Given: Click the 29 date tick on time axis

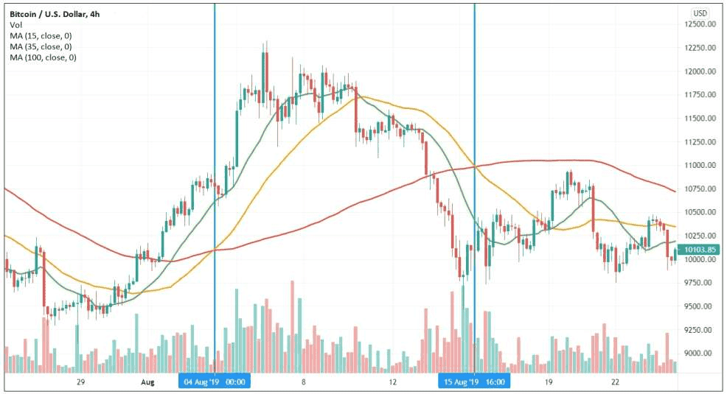Looking at the screenshot, I should coord(81,382).
